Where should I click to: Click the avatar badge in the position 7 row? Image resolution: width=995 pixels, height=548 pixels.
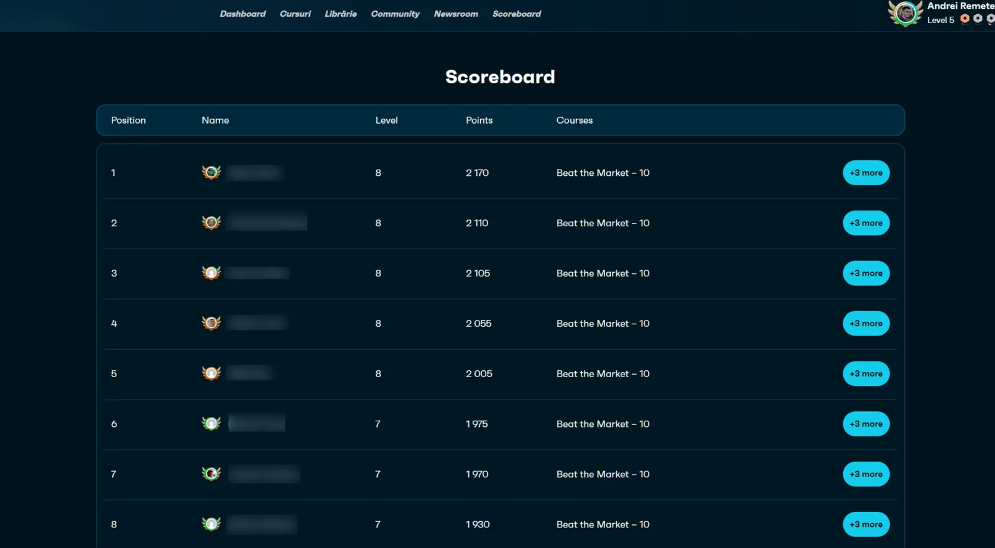[211, 474]
